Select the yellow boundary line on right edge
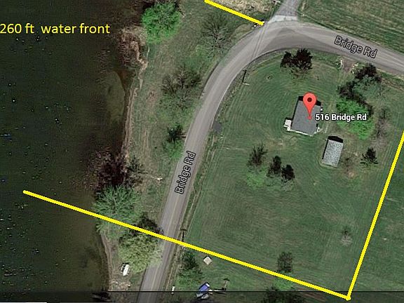This screenshot has width=404, height=303. pos(376,215)
